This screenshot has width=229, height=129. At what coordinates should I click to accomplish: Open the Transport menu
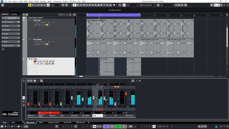point(43,1)
